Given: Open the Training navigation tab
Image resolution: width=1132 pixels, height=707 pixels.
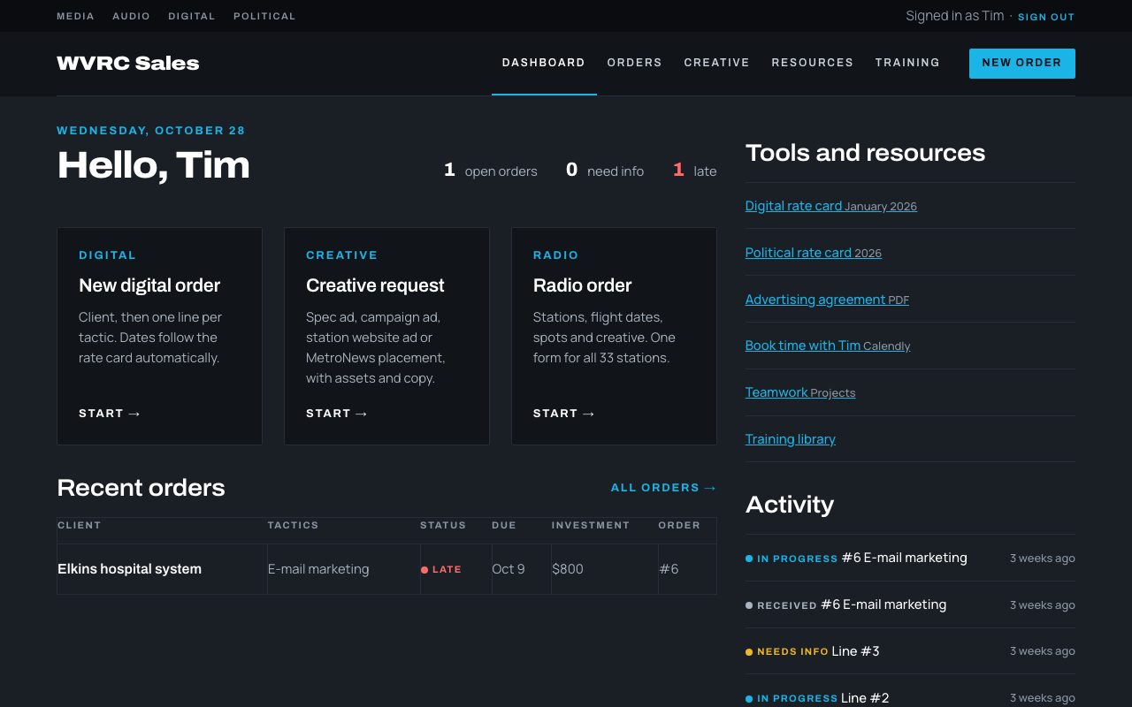Looking at the screenshot, I should [907, 63].
